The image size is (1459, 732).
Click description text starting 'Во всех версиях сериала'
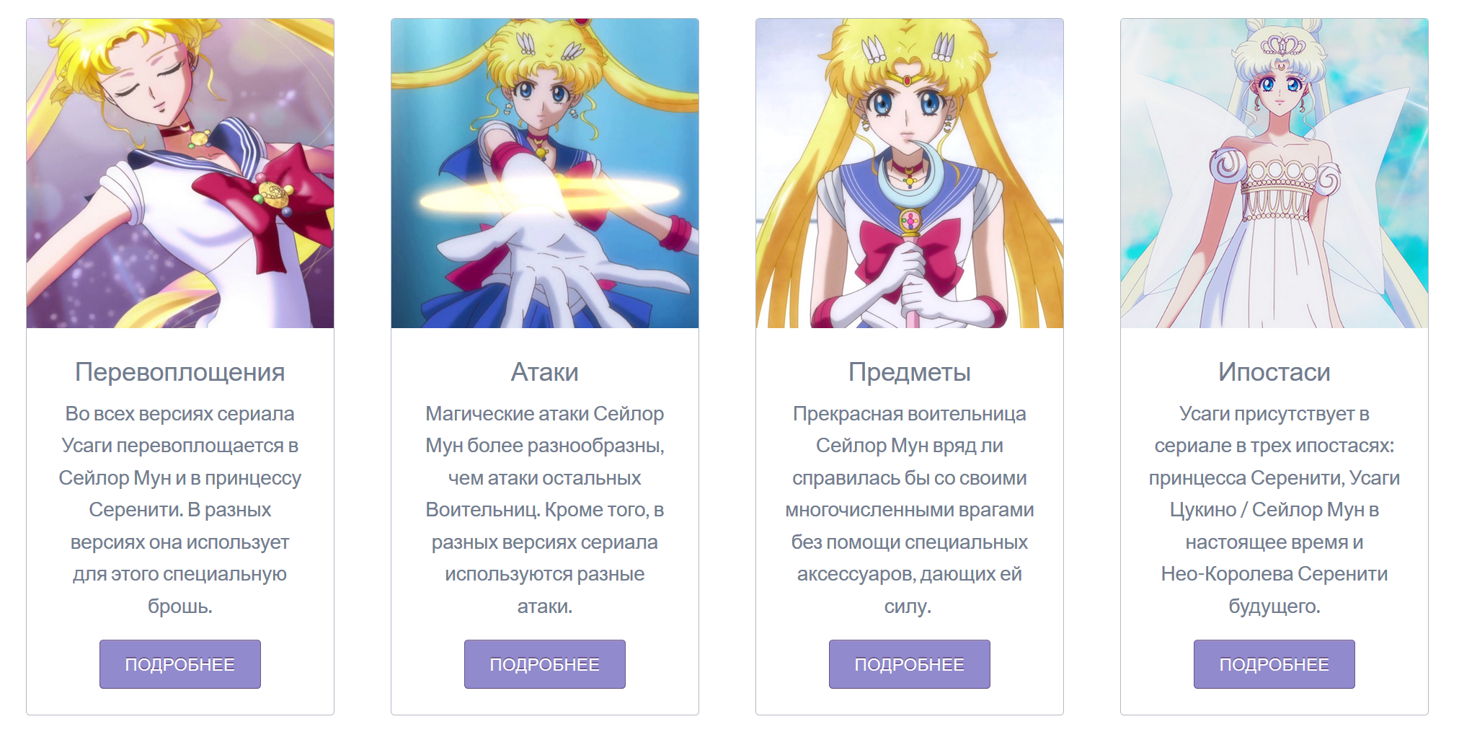click(x=180, y=510)
